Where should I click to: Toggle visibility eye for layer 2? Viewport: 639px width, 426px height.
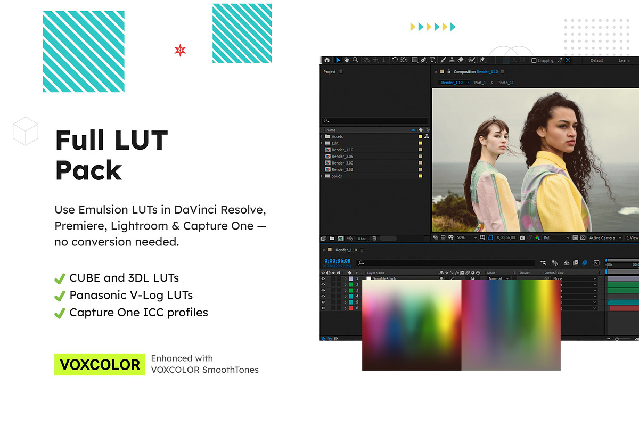[323, 284]
